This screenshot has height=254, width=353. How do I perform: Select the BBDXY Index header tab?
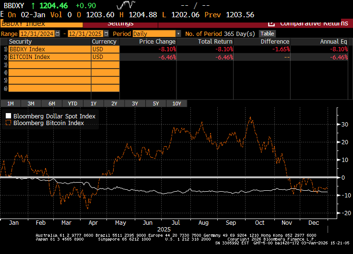41,23
